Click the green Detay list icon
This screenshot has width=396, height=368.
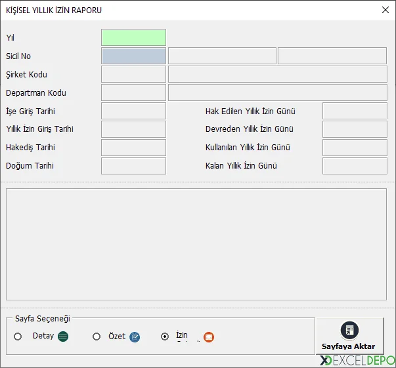(x=63, y=337)
